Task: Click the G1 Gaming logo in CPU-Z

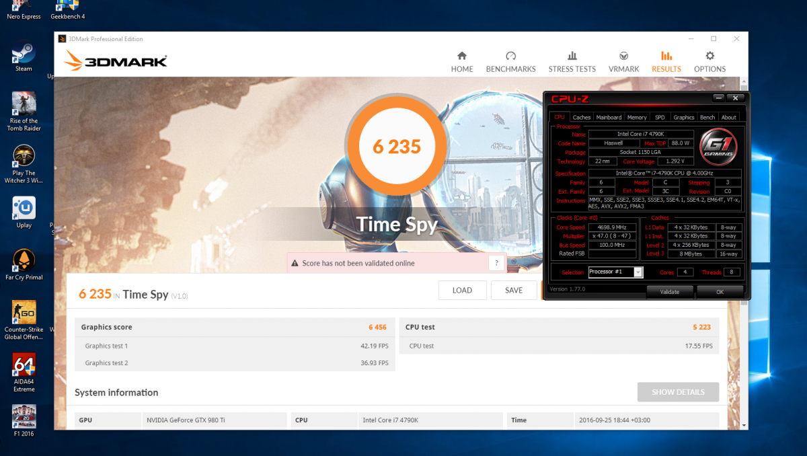Action: tap(718, 145)
